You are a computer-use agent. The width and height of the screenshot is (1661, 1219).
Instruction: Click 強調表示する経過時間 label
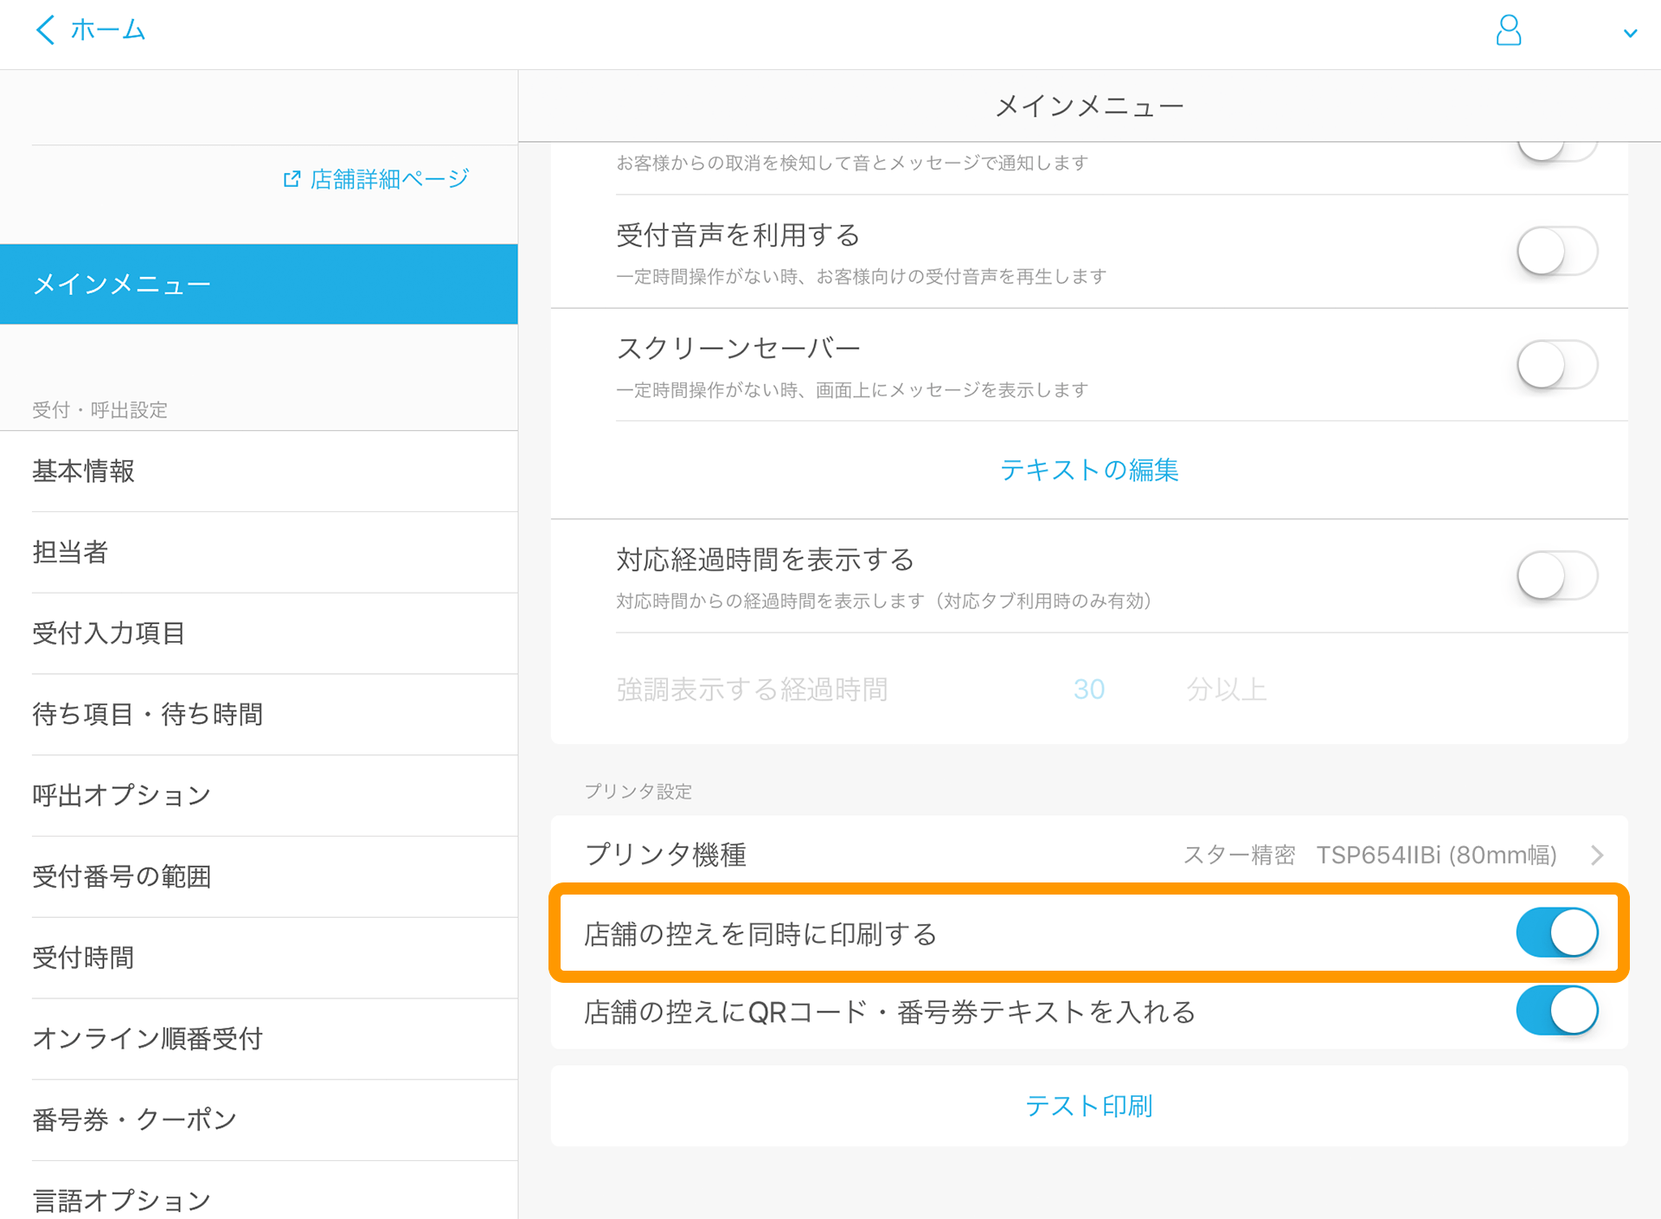tap(752, 690)
